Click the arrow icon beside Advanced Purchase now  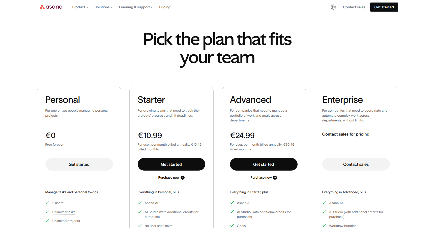pos(275,178)
